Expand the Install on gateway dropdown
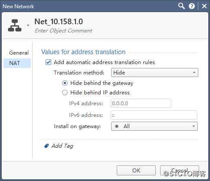210x181 pixels. (x=154, y=126)
